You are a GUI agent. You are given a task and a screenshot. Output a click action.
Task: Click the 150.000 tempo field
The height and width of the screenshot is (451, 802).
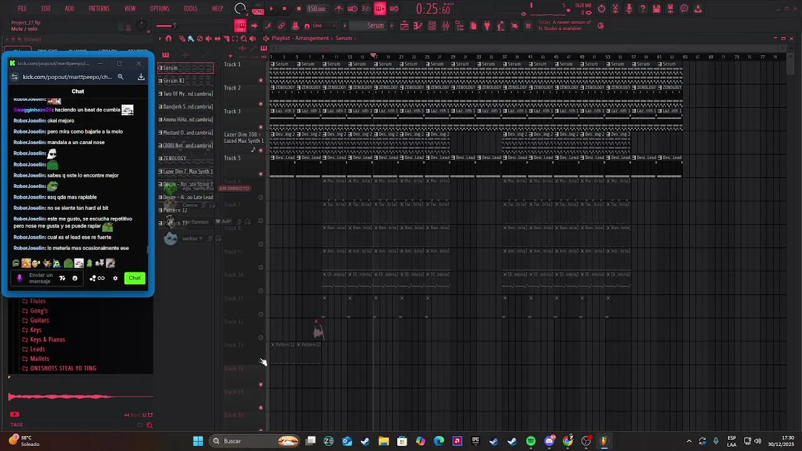tap(316, 9)
